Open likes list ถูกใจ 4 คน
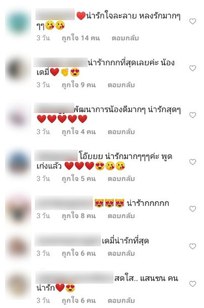Image resolution: width=204 pixels, height=308 pixels. (79, 132)
